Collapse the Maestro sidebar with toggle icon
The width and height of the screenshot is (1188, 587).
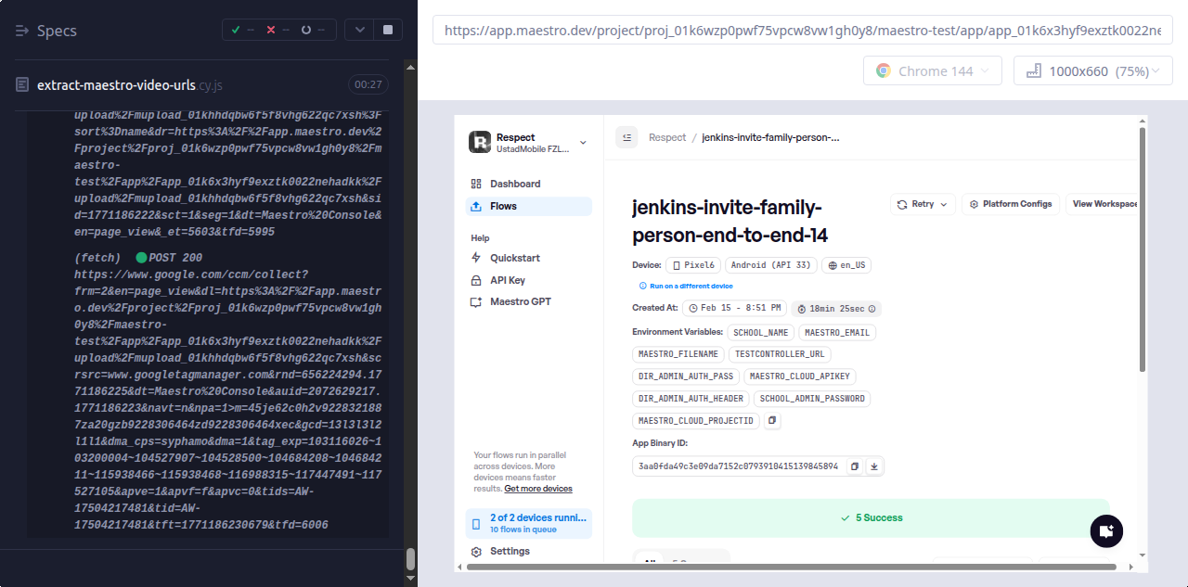(x=626, y=137)
